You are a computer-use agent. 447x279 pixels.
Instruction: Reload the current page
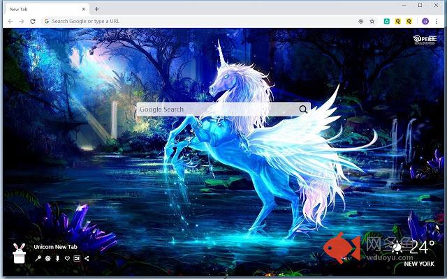pos(33,22)
